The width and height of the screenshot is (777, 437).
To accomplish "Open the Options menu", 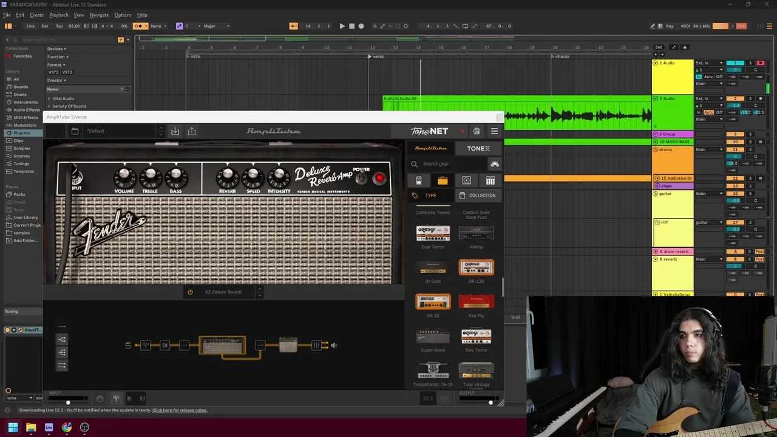I will click(123, 15).
